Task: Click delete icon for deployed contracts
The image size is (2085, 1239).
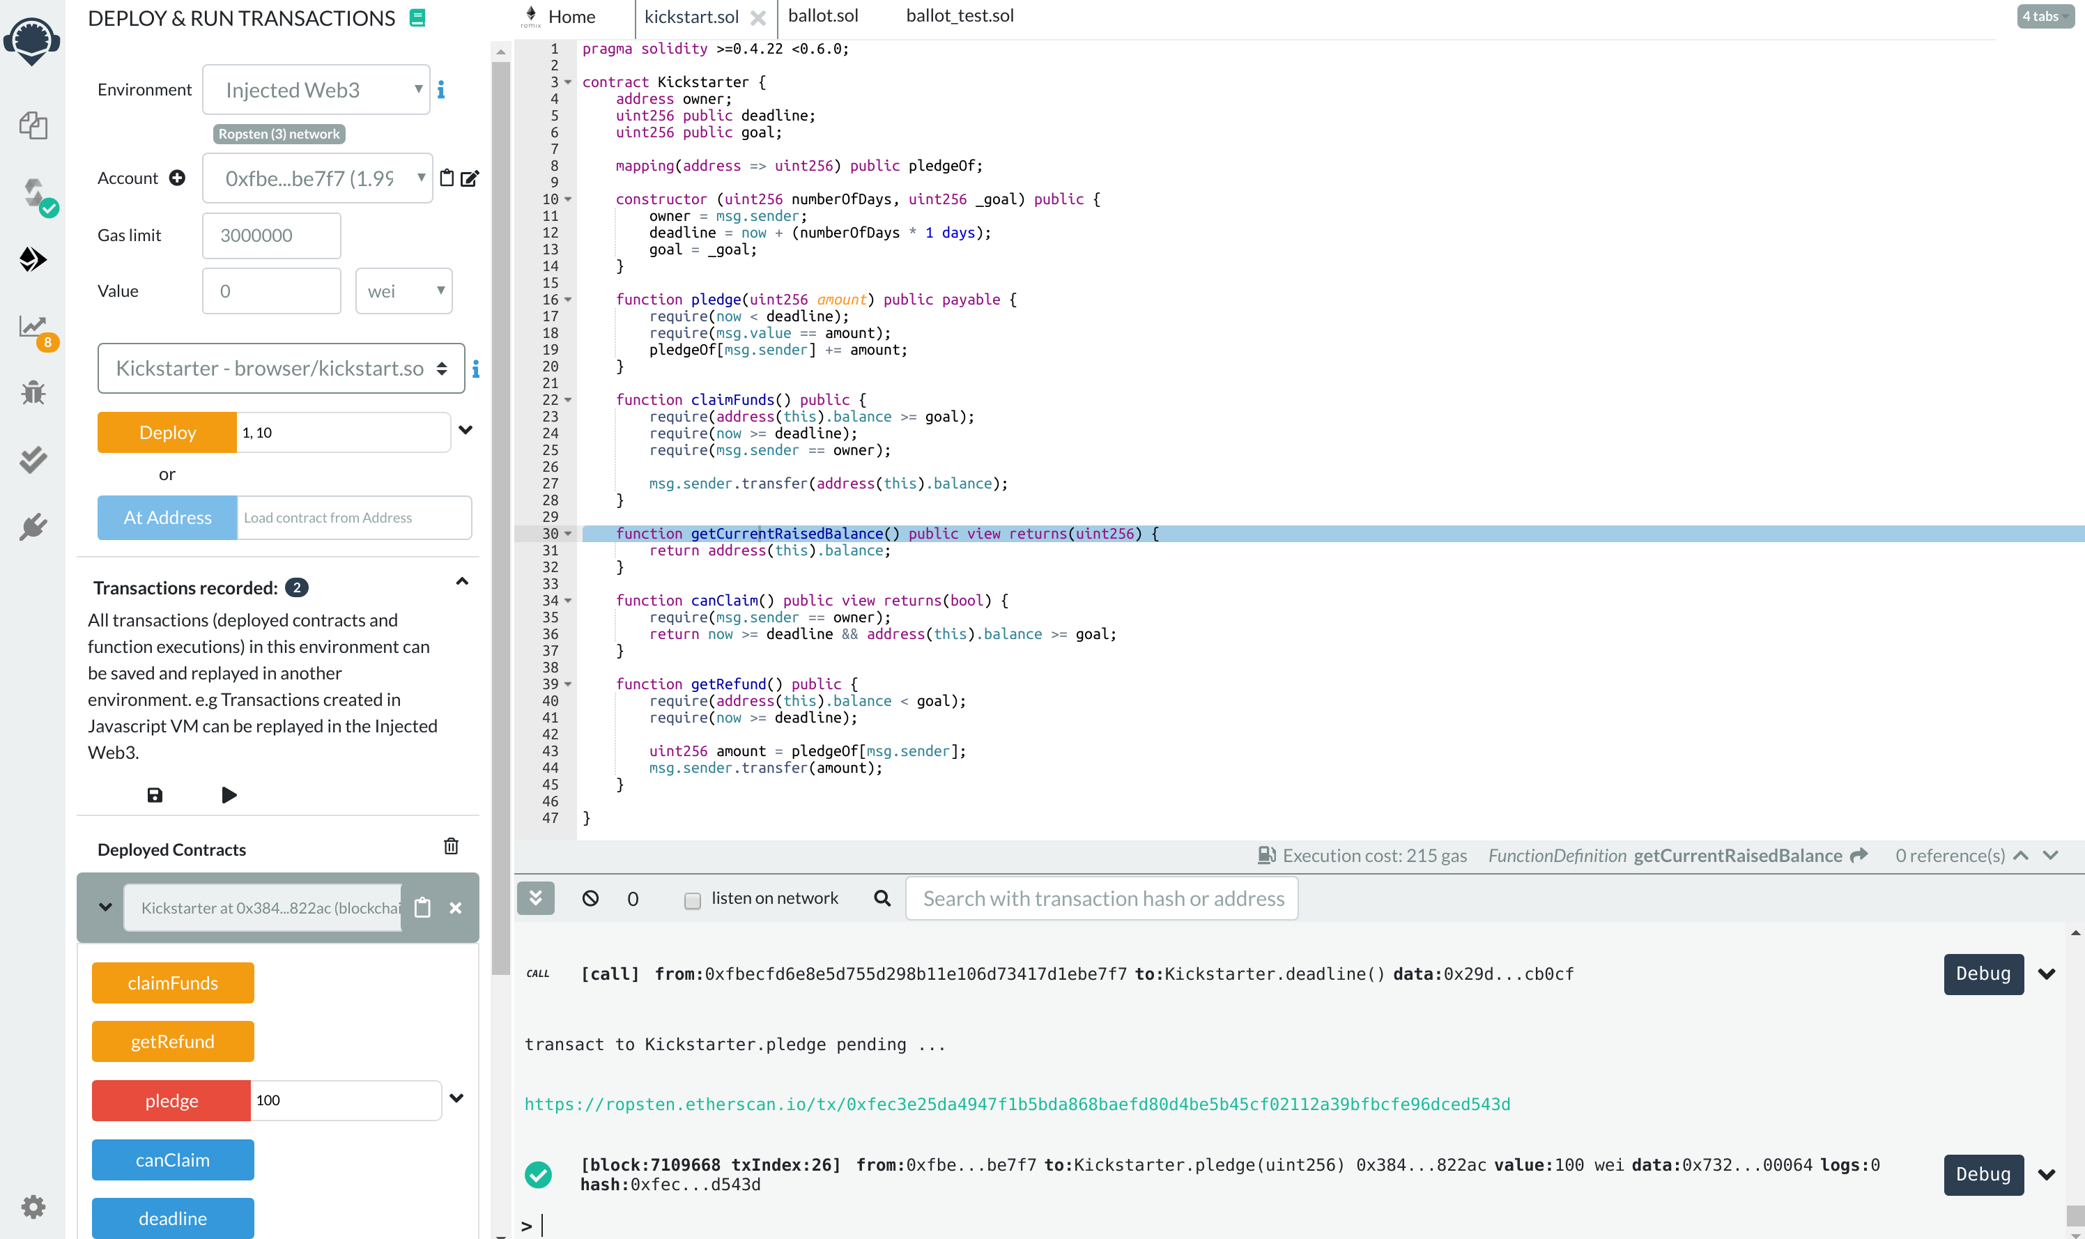Action: coord(451,847)
